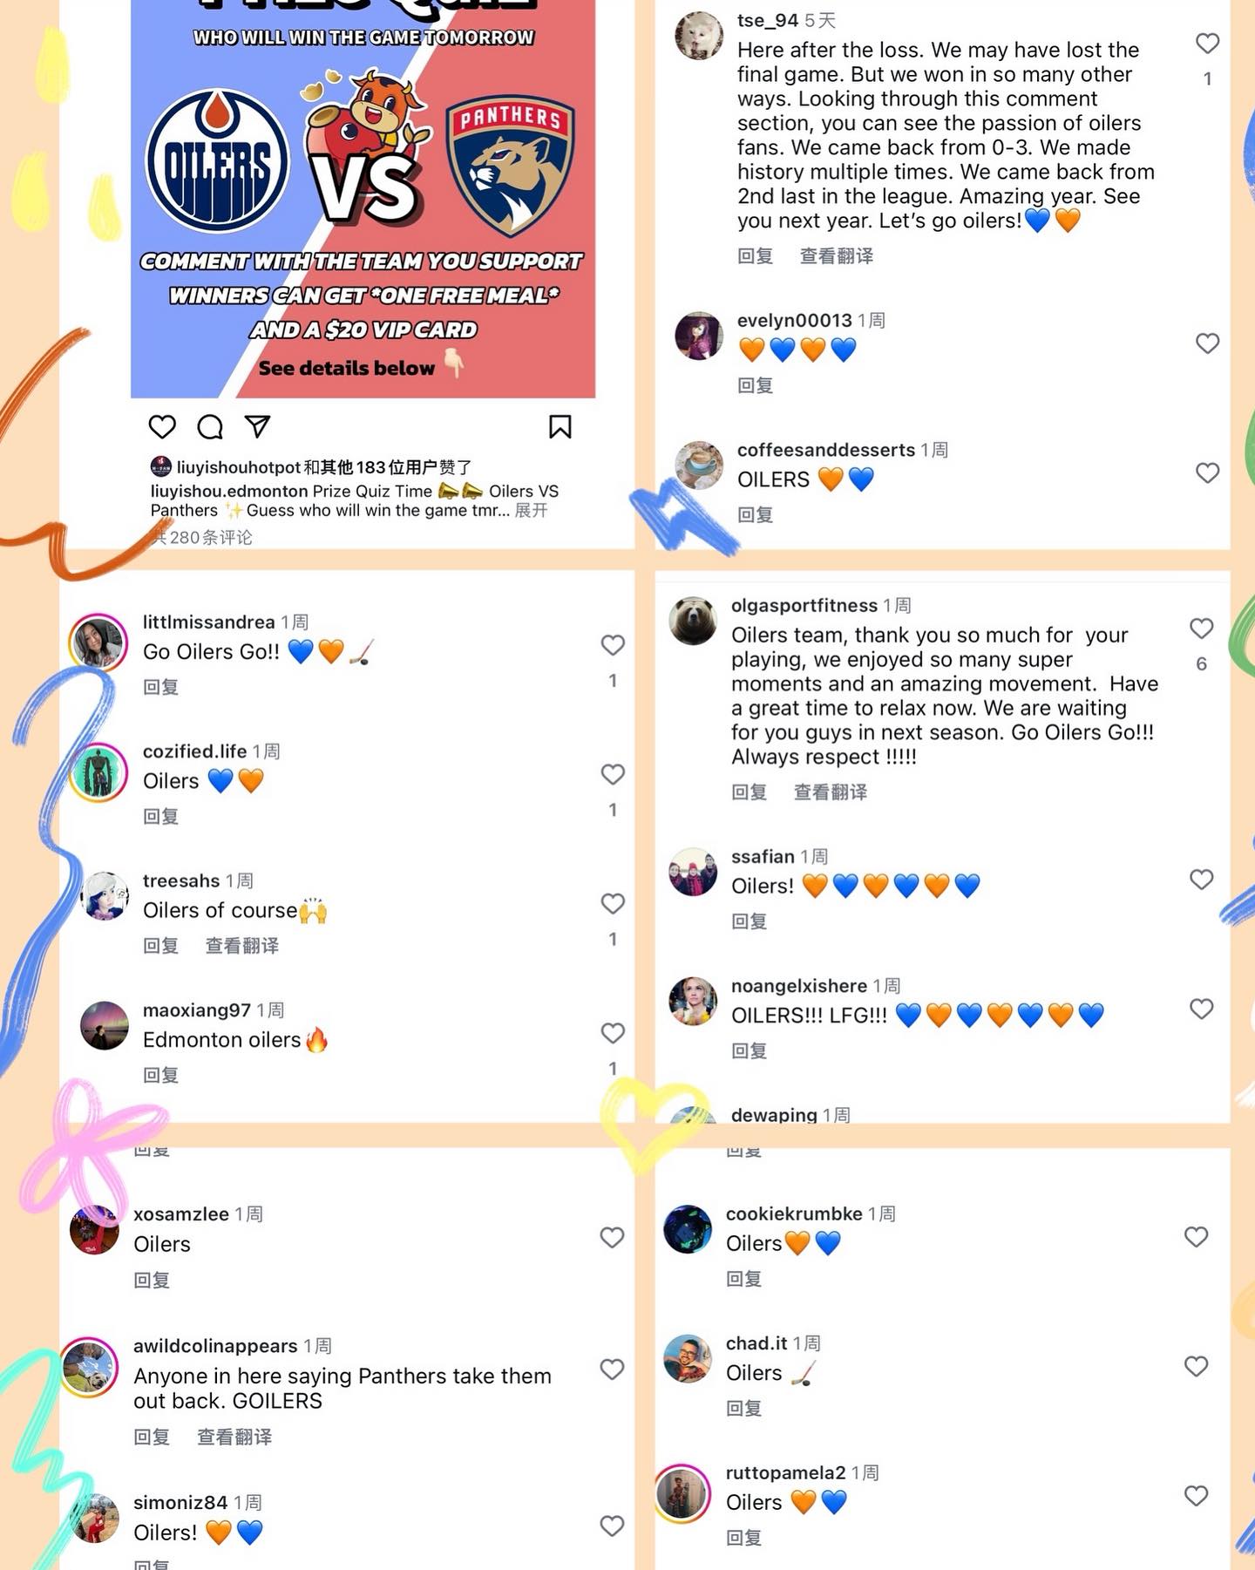Image resolution: width=1255 pixels, height=1570 pixels.
Task: Open ssafian's username link
Action: point(763,857)
